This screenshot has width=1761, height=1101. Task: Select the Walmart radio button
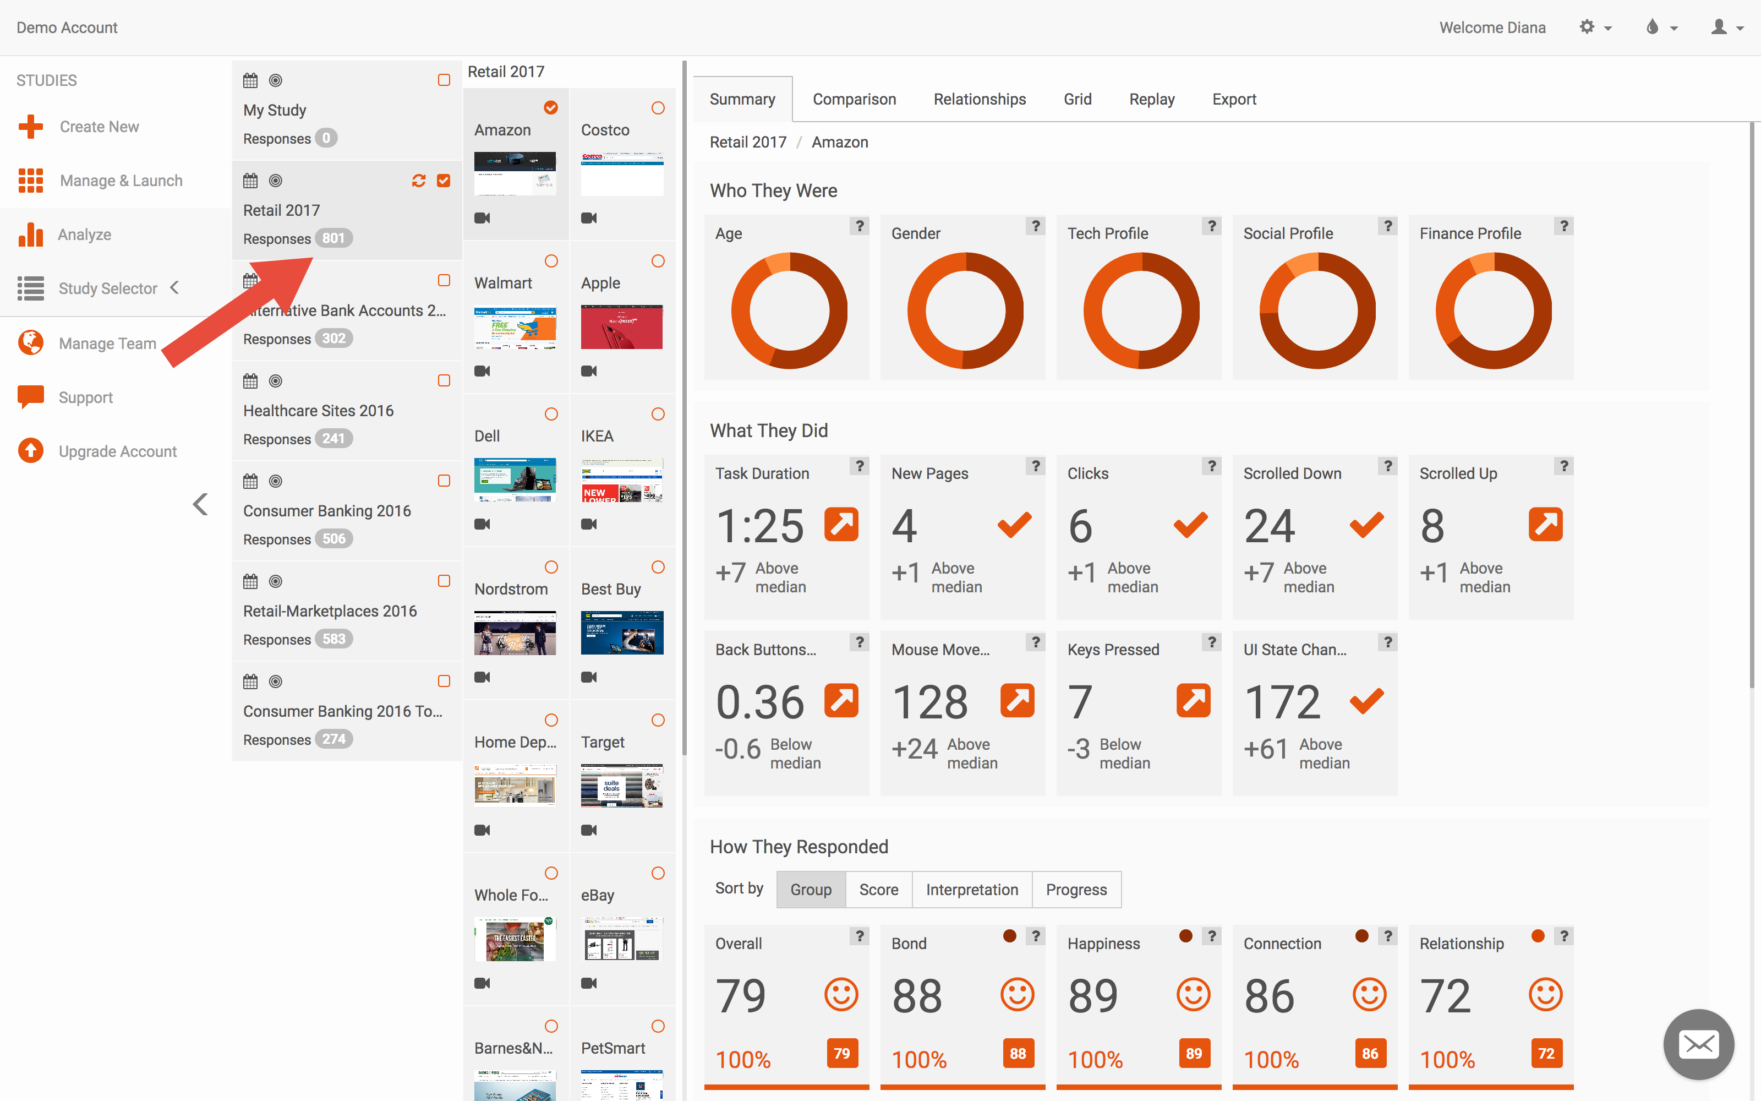(x=551, y=261)
